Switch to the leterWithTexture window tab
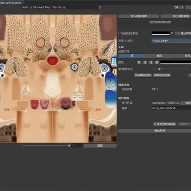This screenshot has height=191, width=191. [x=11, y=3]
